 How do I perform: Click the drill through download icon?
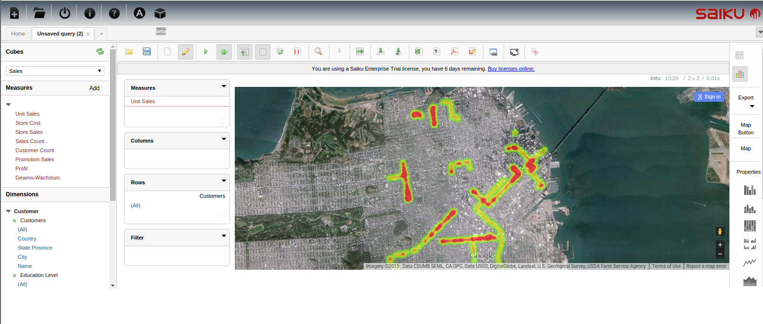pos(381,52)
